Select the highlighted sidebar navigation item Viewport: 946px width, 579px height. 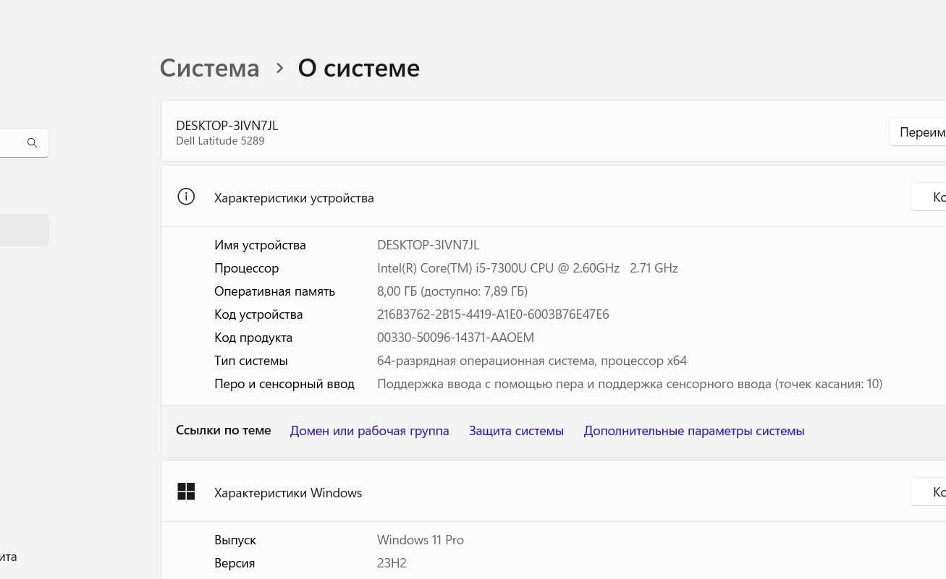point(24,230)
